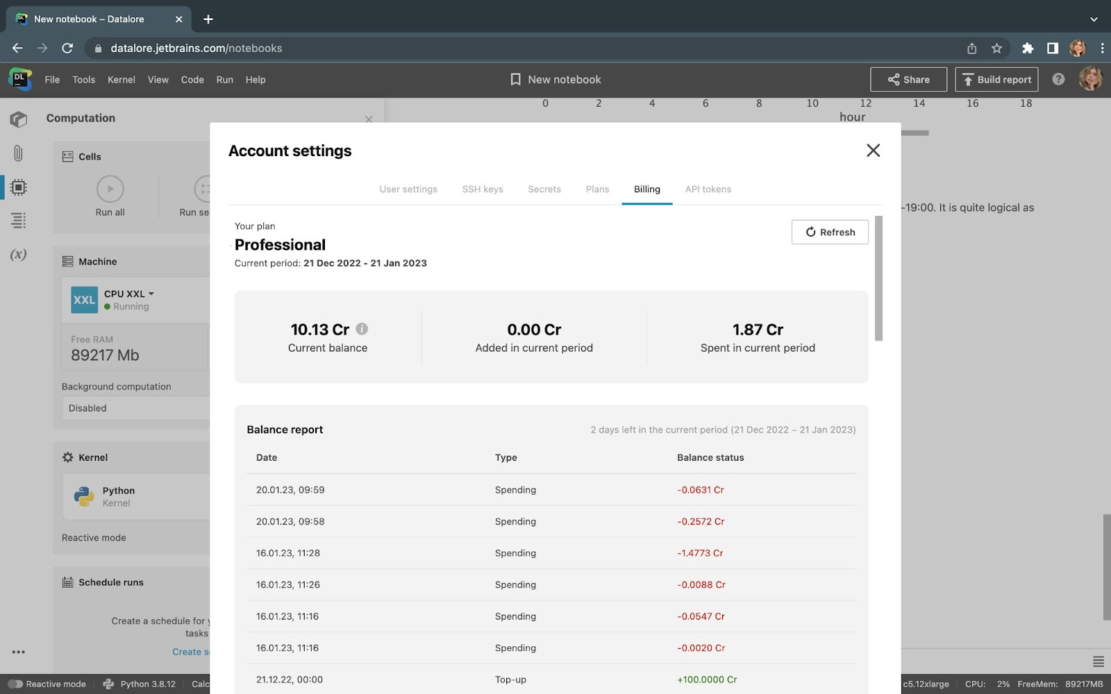This screenshot has width=1111, height=694.
Task: Select the New notebook – Datalore browser tab
Action: click(99, 19)
